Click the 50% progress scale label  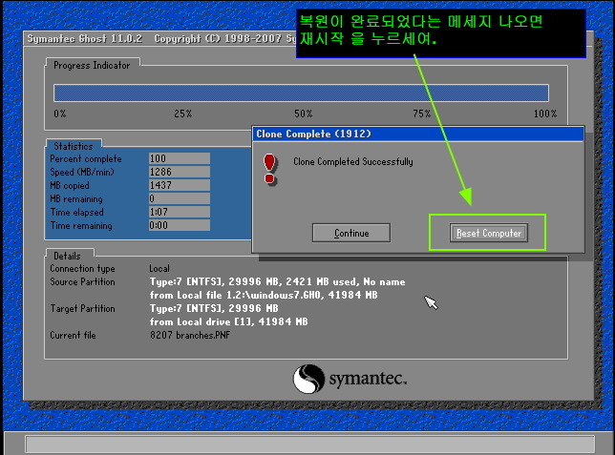(303, 114)
